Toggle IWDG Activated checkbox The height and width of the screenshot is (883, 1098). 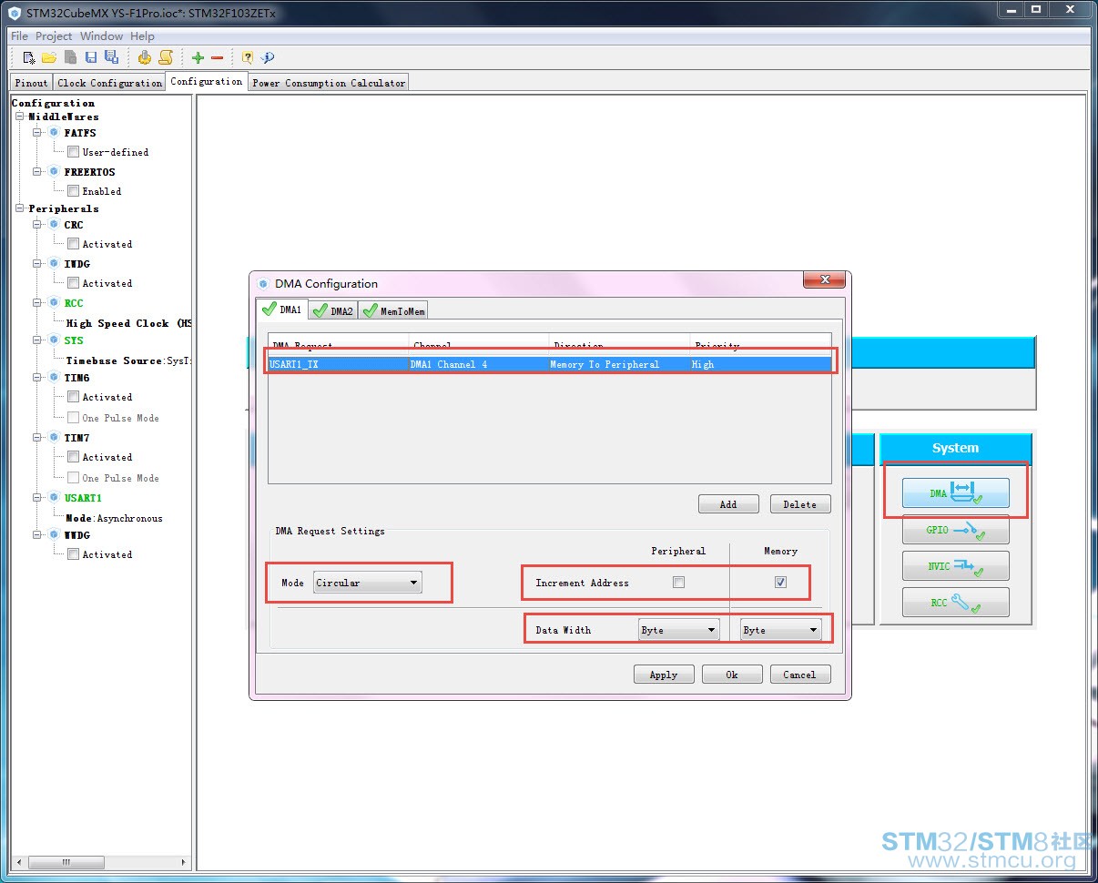(x=73, y=283)
